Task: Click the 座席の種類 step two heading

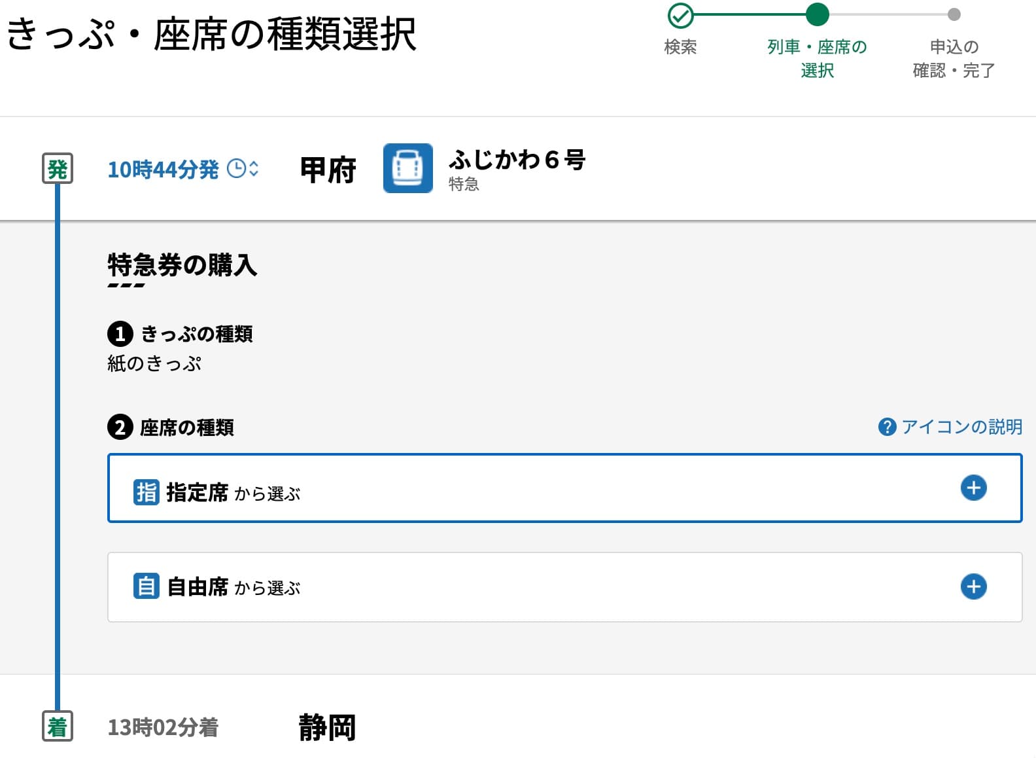Action: pos(187,427)
